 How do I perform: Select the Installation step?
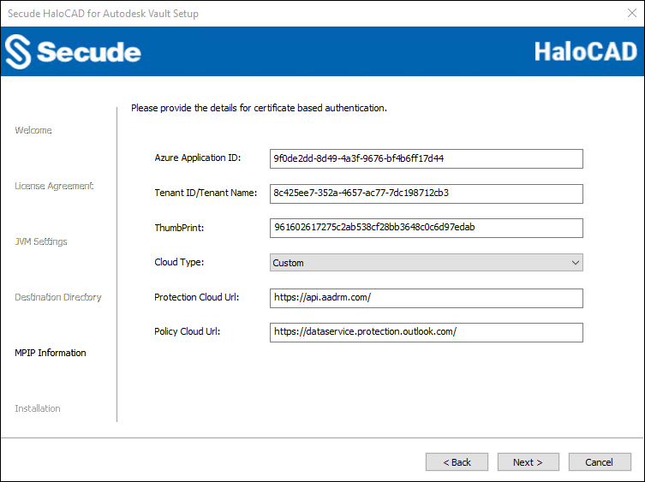pos(38,408)
